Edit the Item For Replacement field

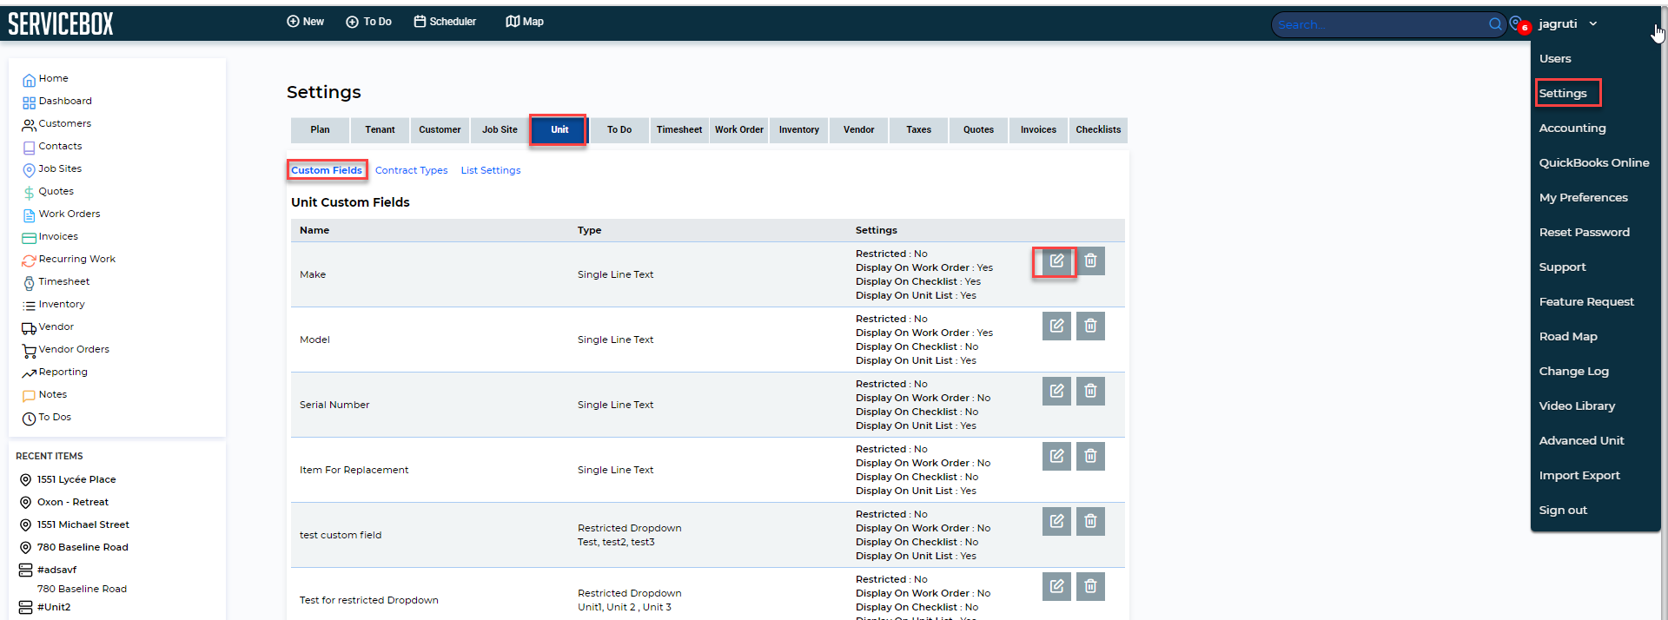1056,456
